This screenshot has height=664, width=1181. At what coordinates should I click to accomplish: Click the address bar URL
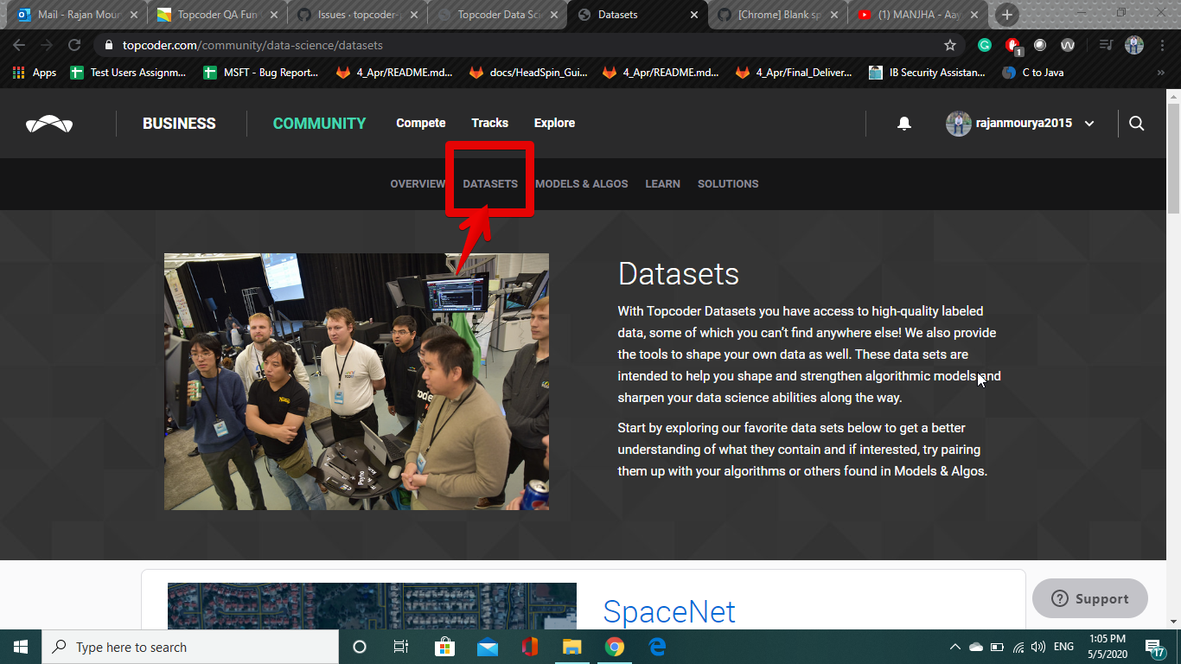click(252, 45)
